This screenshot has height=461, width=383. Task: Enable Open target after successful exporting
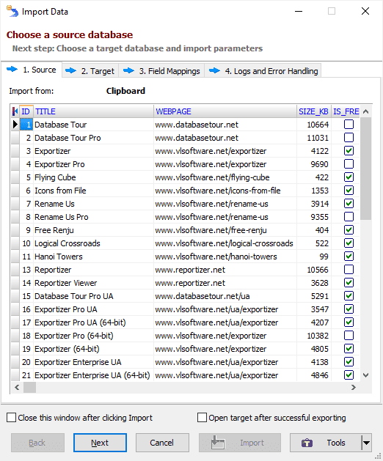click(x=202, y=418)
